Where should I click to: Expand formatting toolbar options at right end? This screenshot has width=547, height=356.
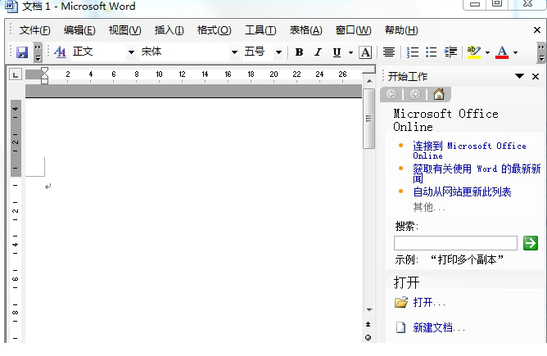click(540, 52)
